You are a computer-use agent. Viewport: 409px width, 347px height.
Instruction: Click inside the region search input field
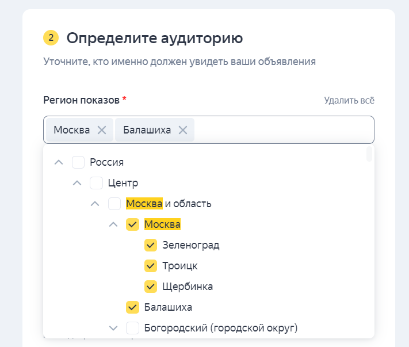pyautogui.click(x=282, y=130)
